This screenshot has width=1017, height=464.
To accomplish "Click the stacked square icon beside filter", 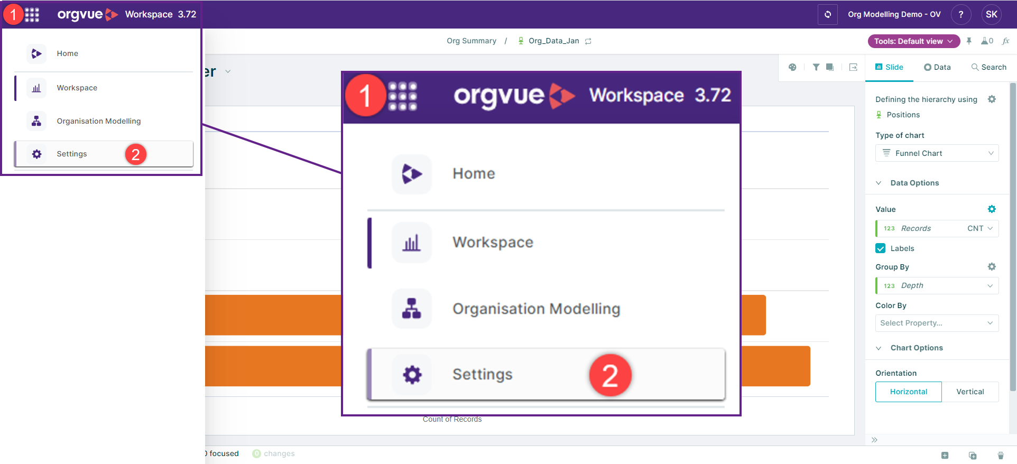I will pos(830,67).
